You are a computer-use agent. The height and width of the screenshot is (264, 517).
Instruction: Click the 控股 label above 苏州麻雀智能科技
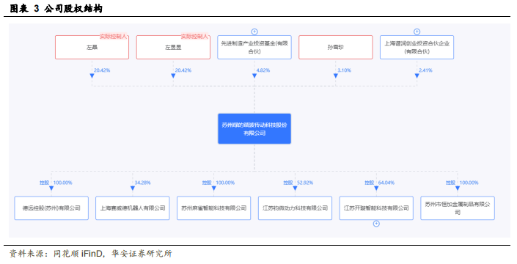207,183
